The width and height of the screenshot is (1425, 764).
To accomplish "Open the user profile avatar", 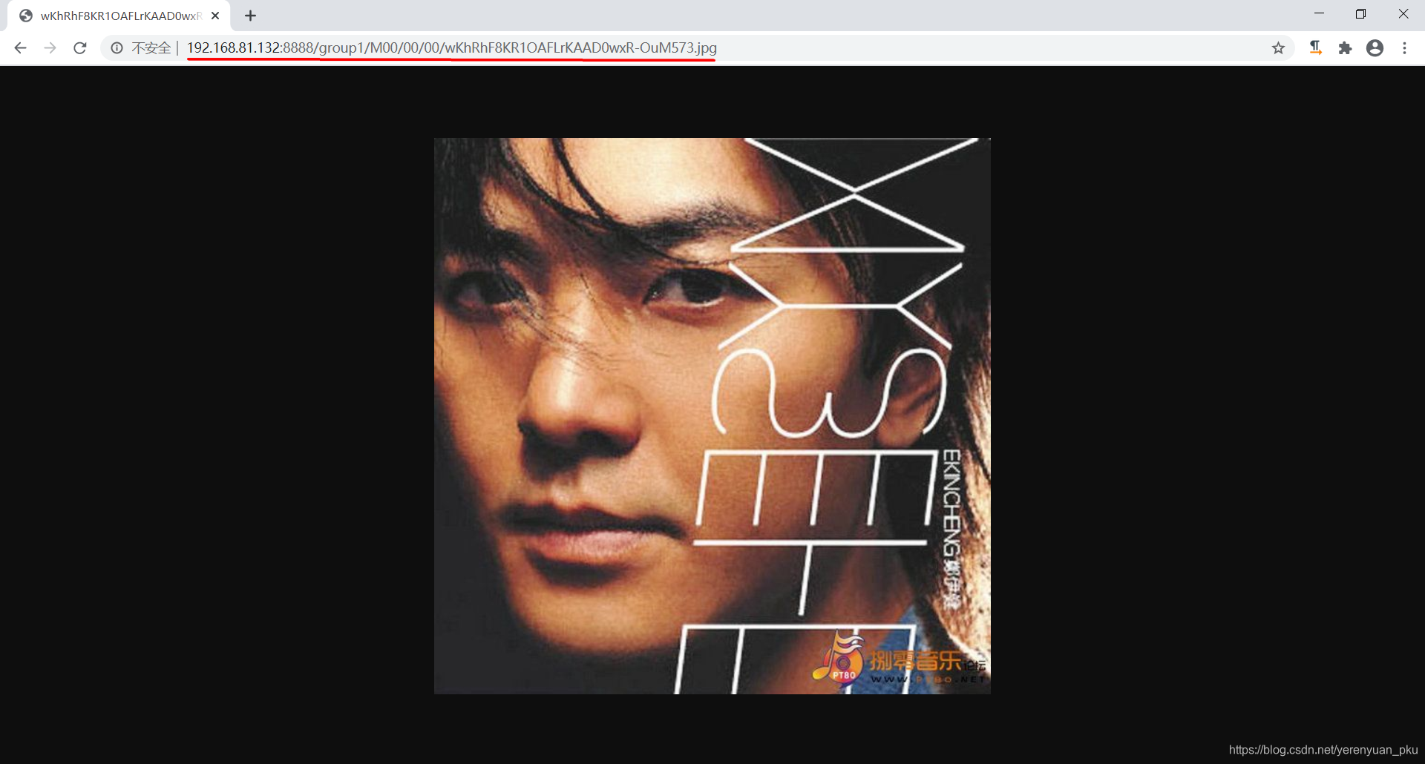I will pyautogui.click(x=1375, y=48).
